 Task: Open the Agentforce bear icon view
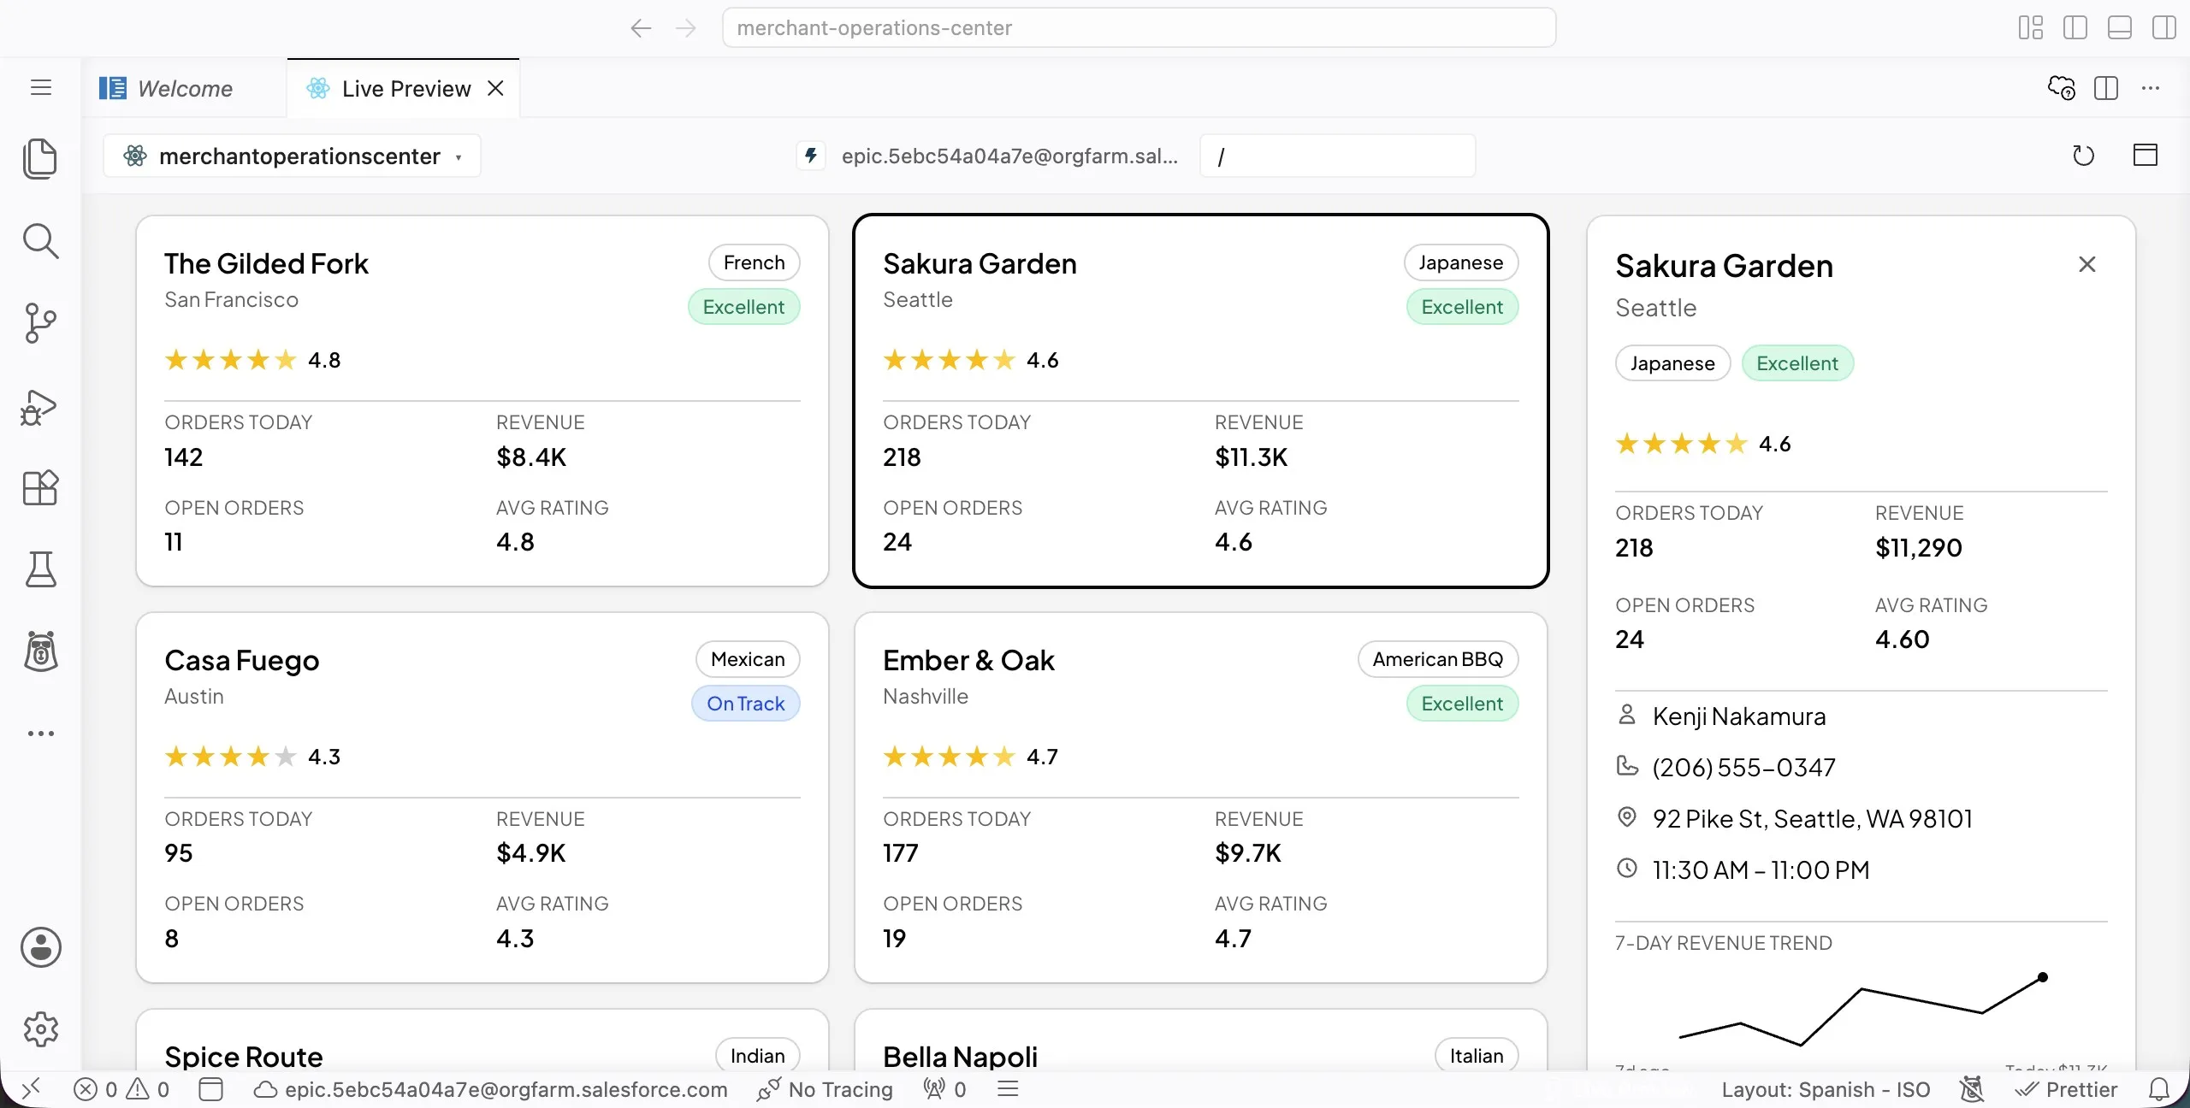(x=40, y=652)
